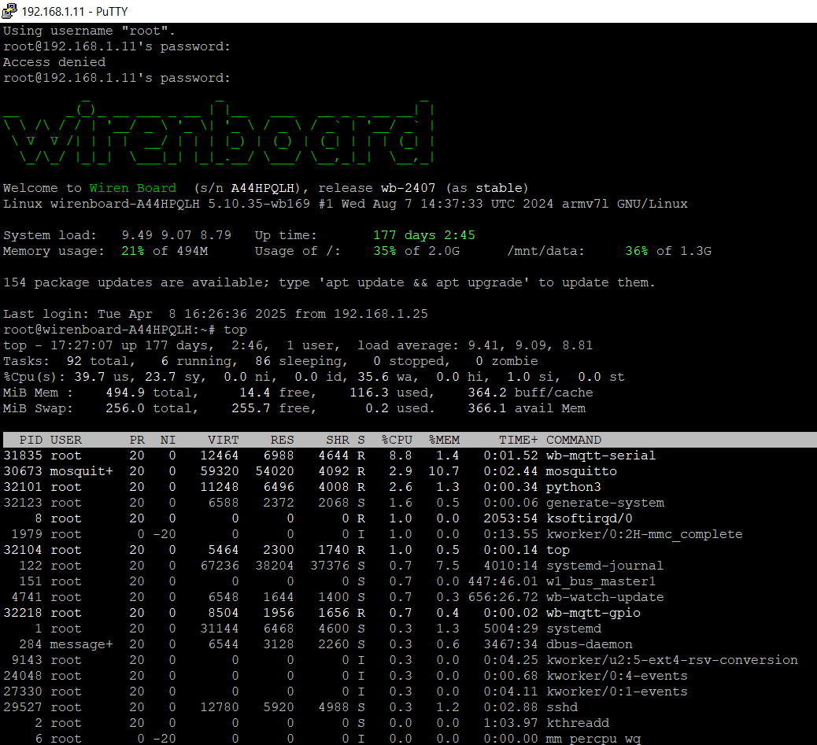Screen dimensions: 817x745
Task: Click the green uptime "177 days 2:45" value
Action: pos(423,235)
